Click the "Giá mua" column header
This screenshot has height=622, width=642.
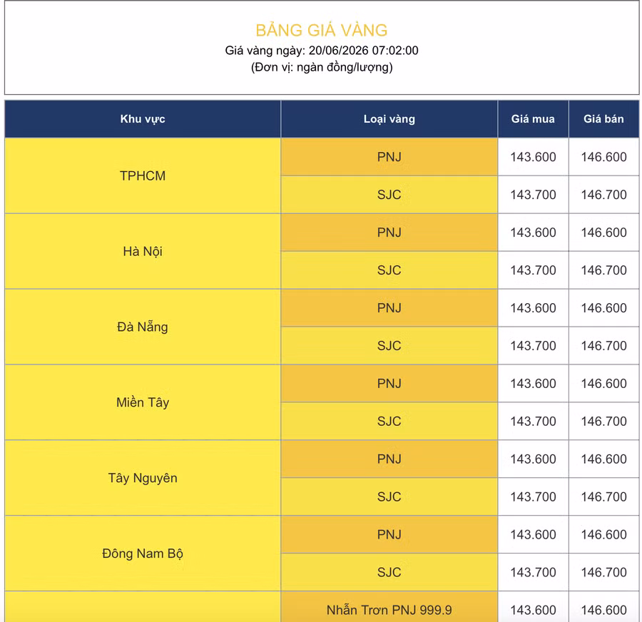[x=533, y=118]
